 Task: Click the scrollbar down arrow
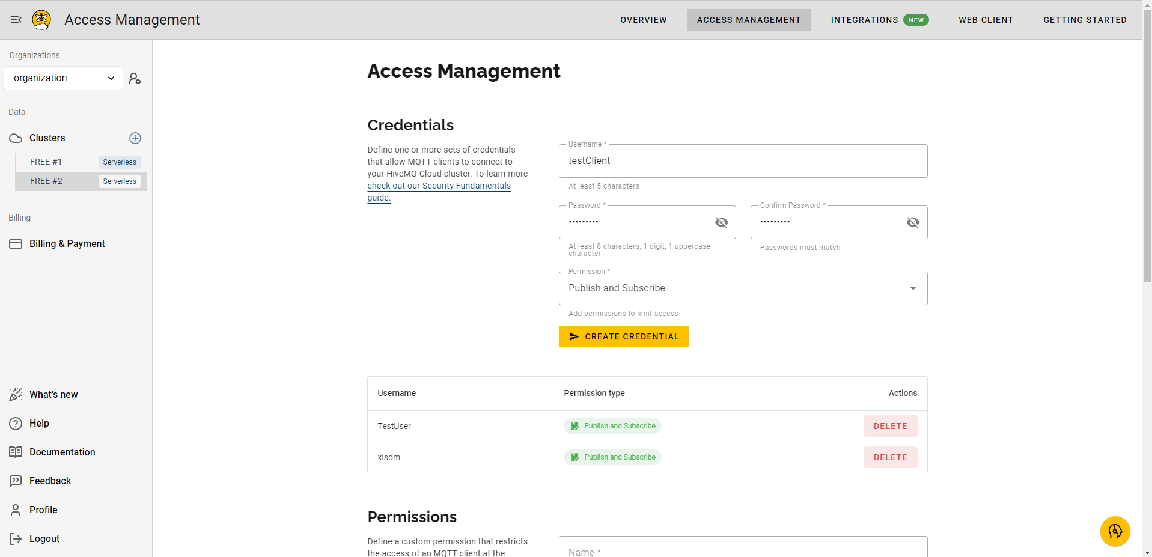point(1147,552)
